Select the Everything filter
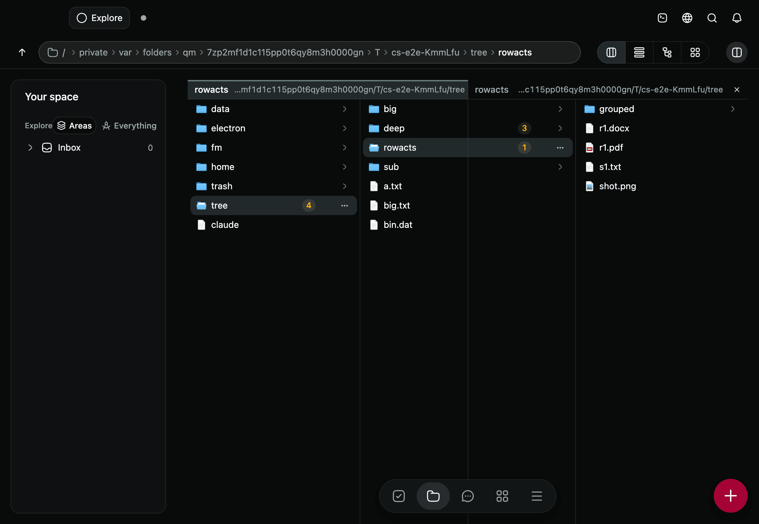 pos(129,125)
